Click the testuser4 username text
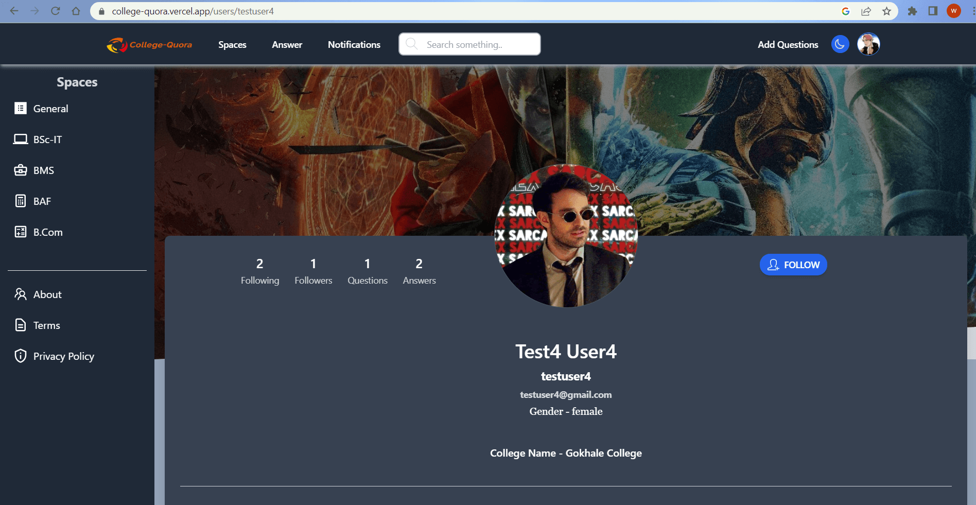This screenshot has width=976, height=505. (566, 376)
